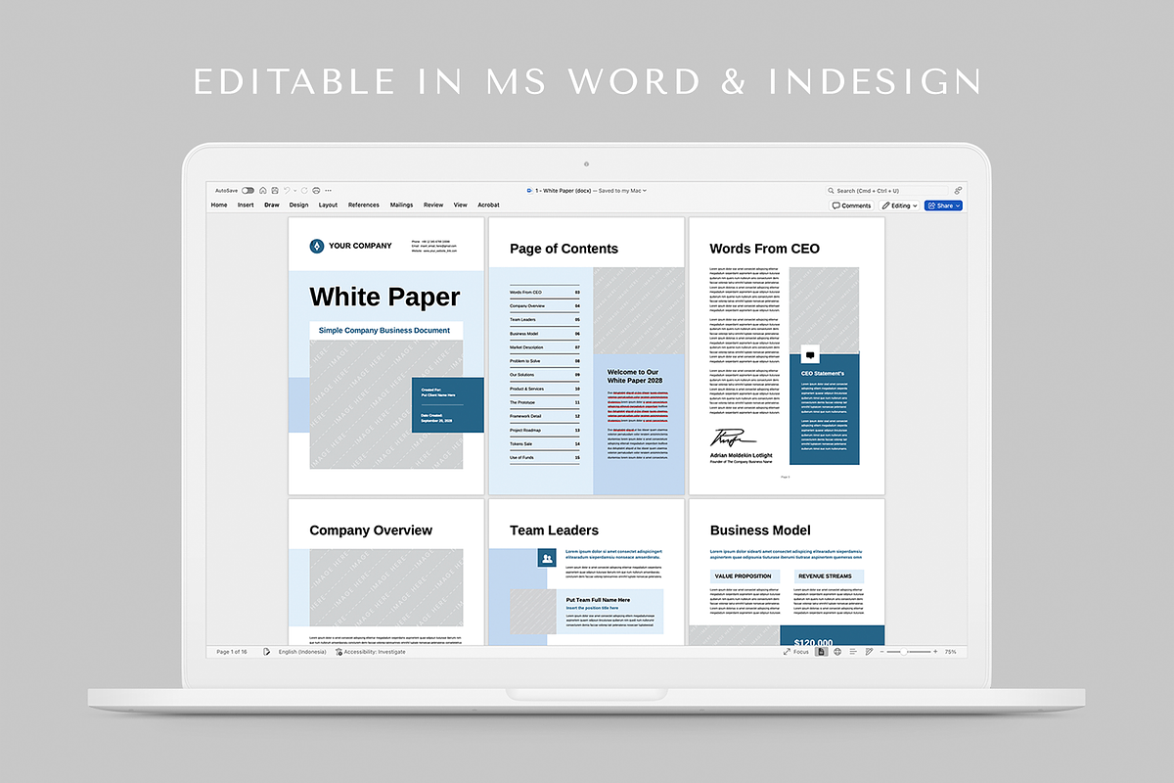Click Business Model contents row

point(545,334)
